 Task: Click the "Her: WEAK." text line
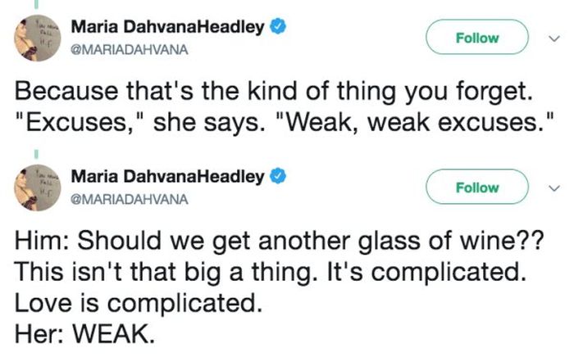click(x=84, y=333)
